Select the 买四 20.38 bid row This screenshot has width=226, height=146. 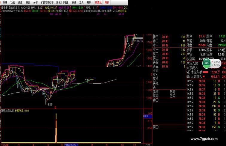(169, 62)
